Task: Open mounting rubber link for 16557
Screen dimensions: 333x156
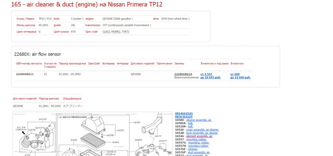Action: pos(196,139)
